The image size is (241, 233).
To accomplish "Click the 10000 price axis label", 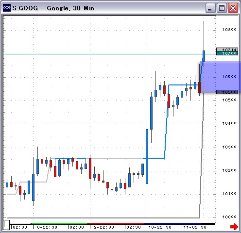I will tap(229, 217).
